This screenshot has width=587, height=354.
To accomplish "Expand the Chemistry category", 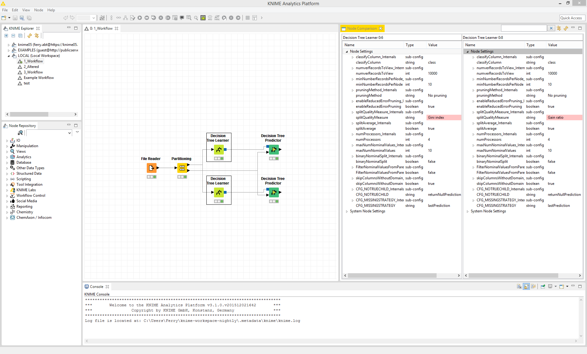I will pyautogui.click(x=7, y=212).
